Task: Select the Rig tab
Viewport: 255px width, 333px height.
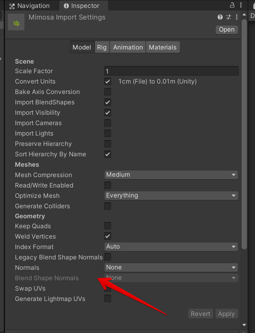Action: click(x=102, y=47)
